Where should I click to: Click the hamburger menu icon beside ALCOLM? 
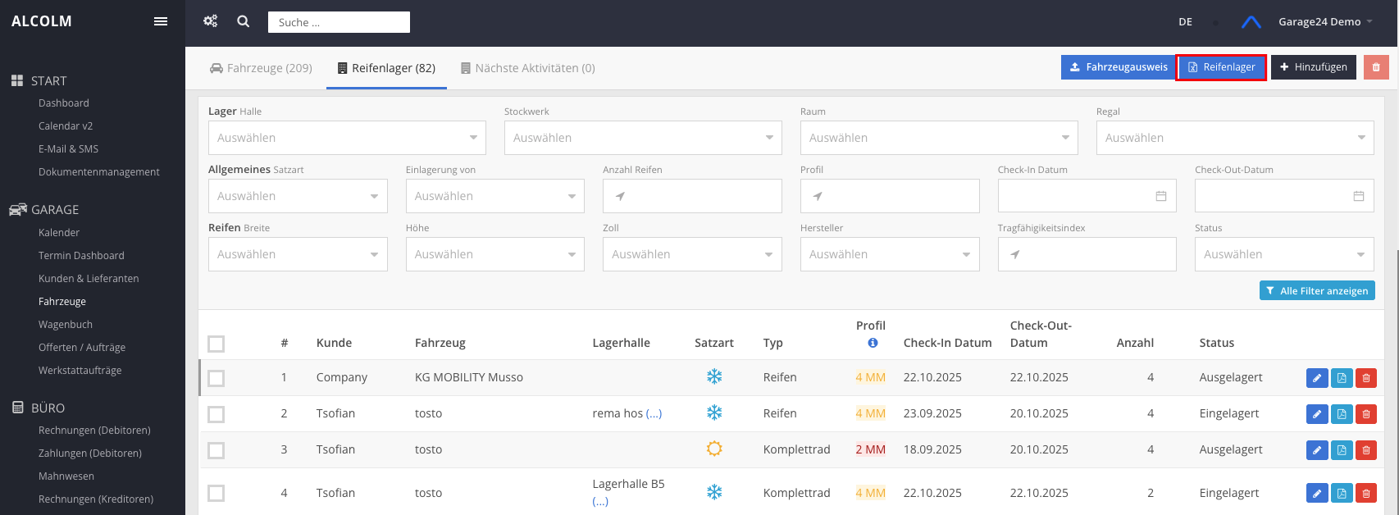coord(161,21)
